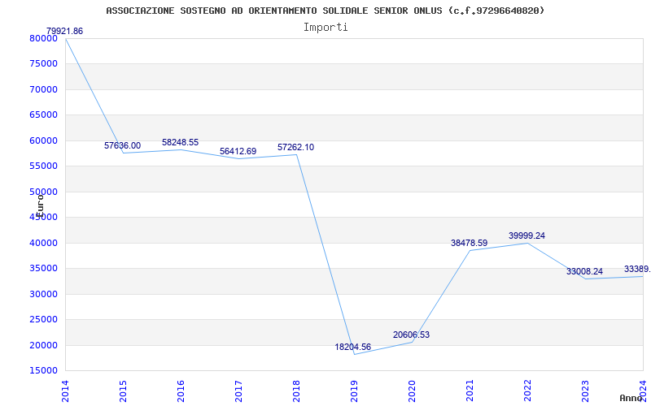This screenshot has height=406, width=651.
Task: Click the 75000 y-axis label
Action: pos(43,64)
